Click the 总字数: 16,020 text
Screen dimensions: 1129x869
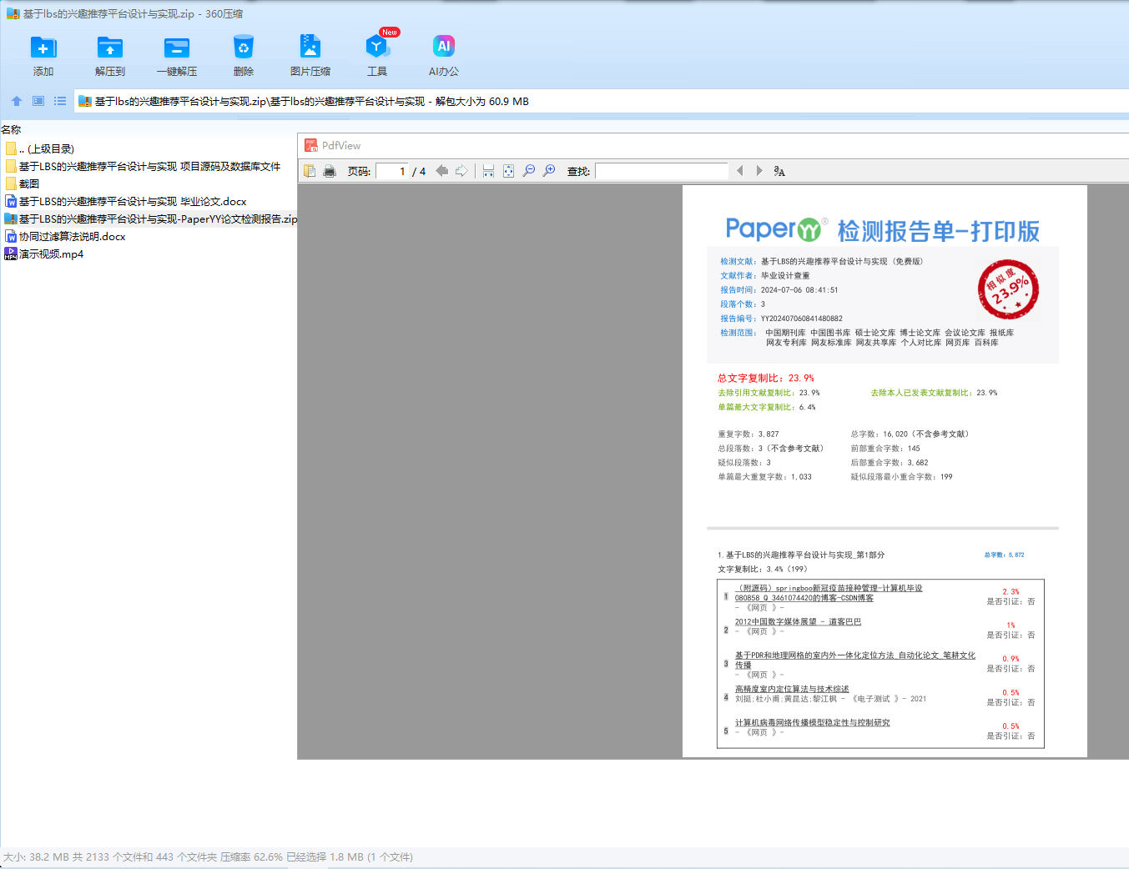(910, 434)
